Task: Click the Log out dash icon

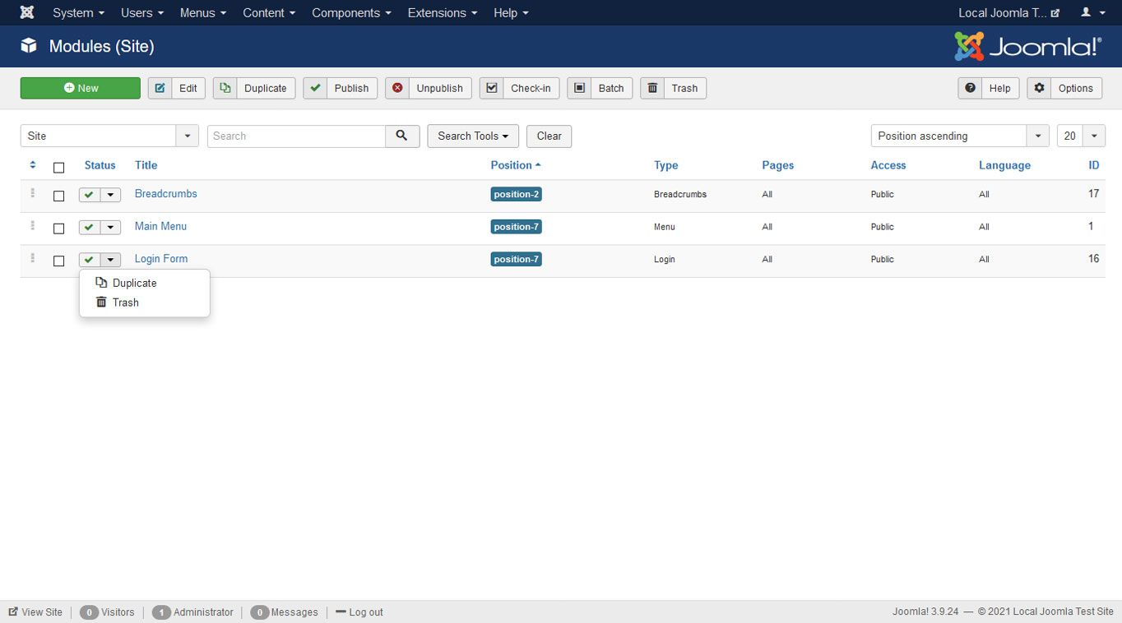Action: pyautogui.click(x=341, y=612)
